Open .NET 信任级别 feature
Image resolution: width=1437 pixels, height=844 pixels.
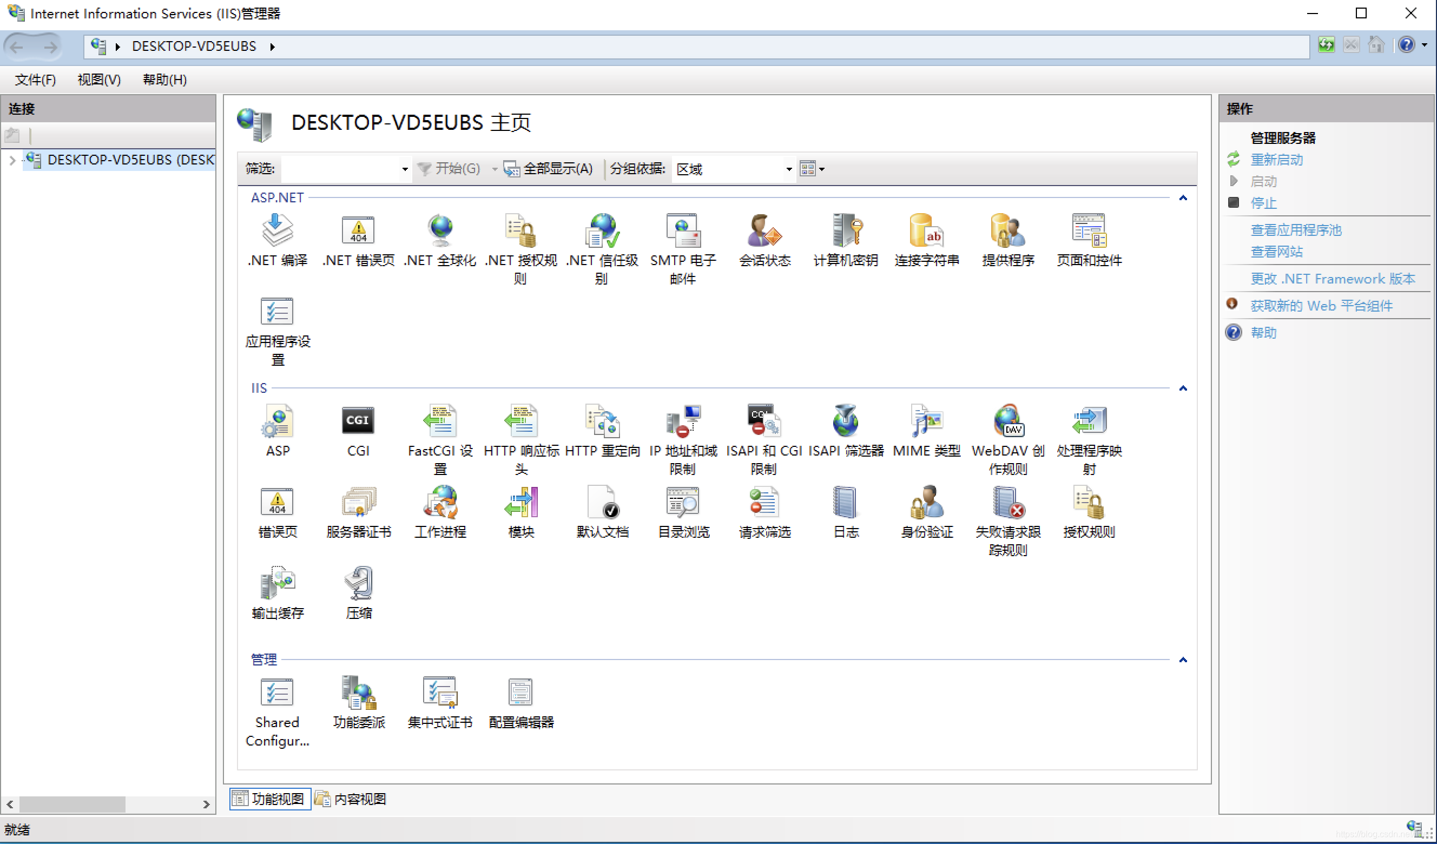(602, 230)
